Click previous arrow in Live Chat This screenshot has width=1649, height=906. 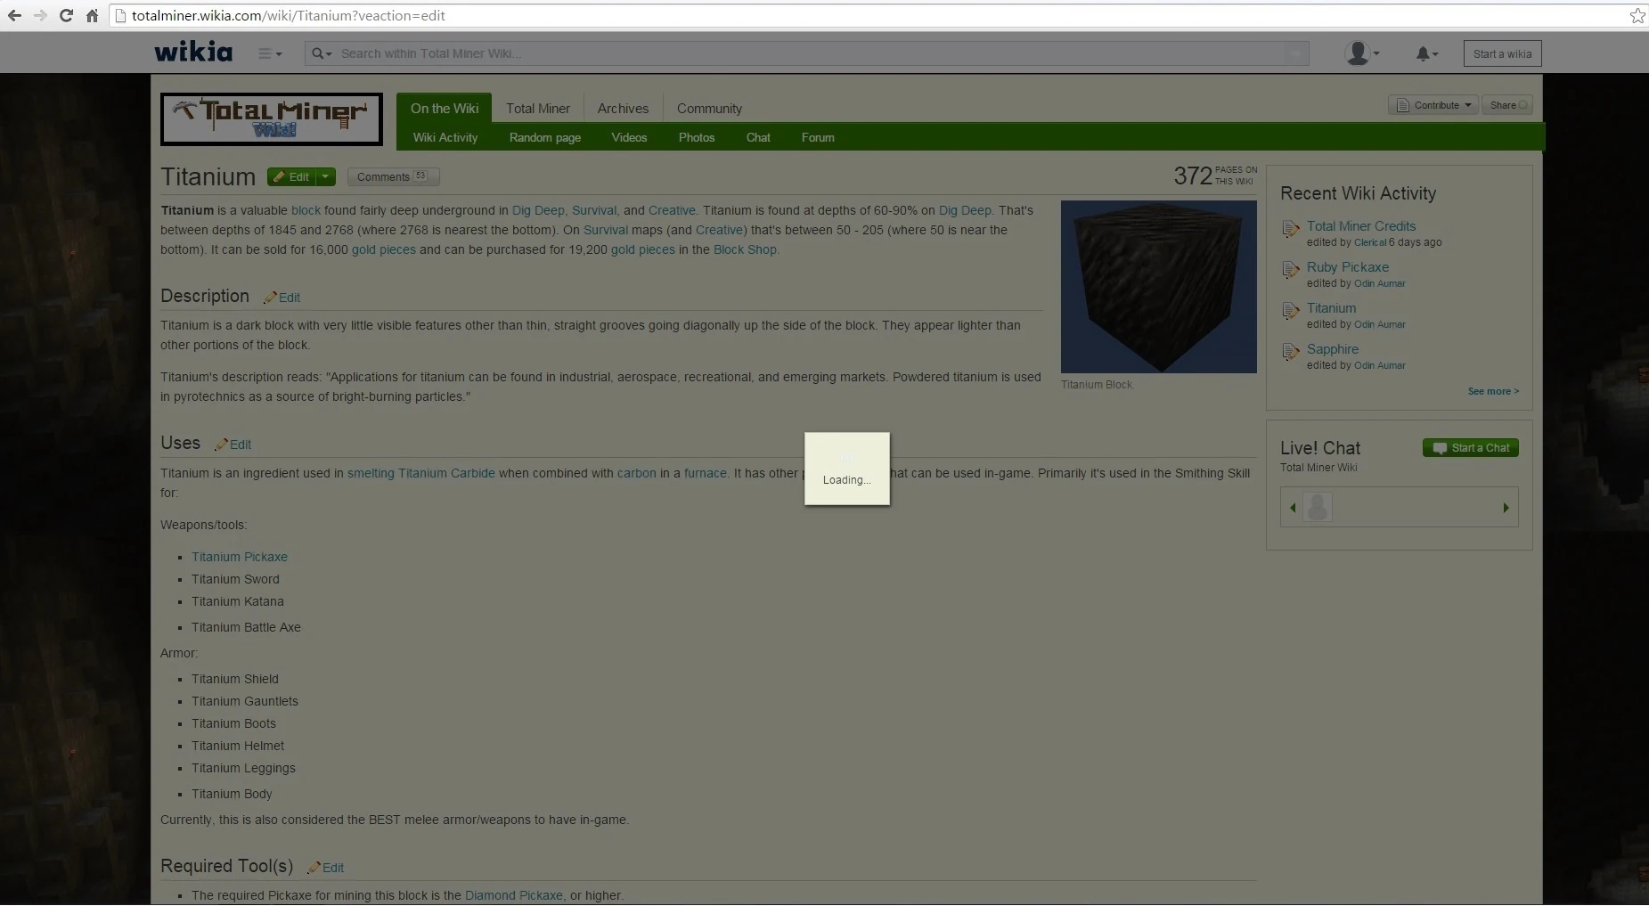[1293, 508]
